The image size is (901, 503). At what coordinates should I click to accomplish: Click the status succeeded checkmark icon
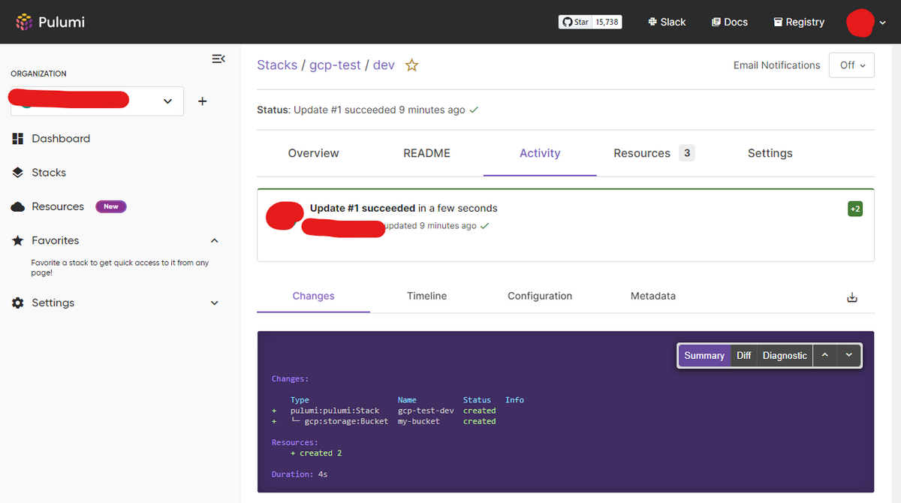click(x=474, y=110)
